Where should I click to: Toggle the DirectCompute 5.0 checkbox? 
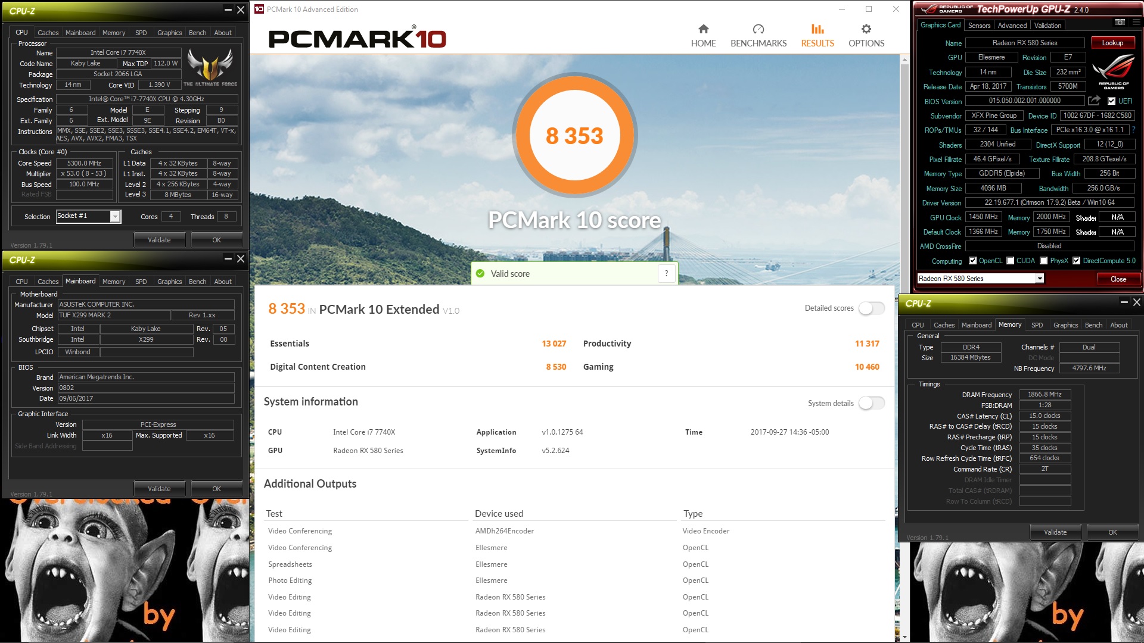pyautogui.click(x=1077, y=261)
